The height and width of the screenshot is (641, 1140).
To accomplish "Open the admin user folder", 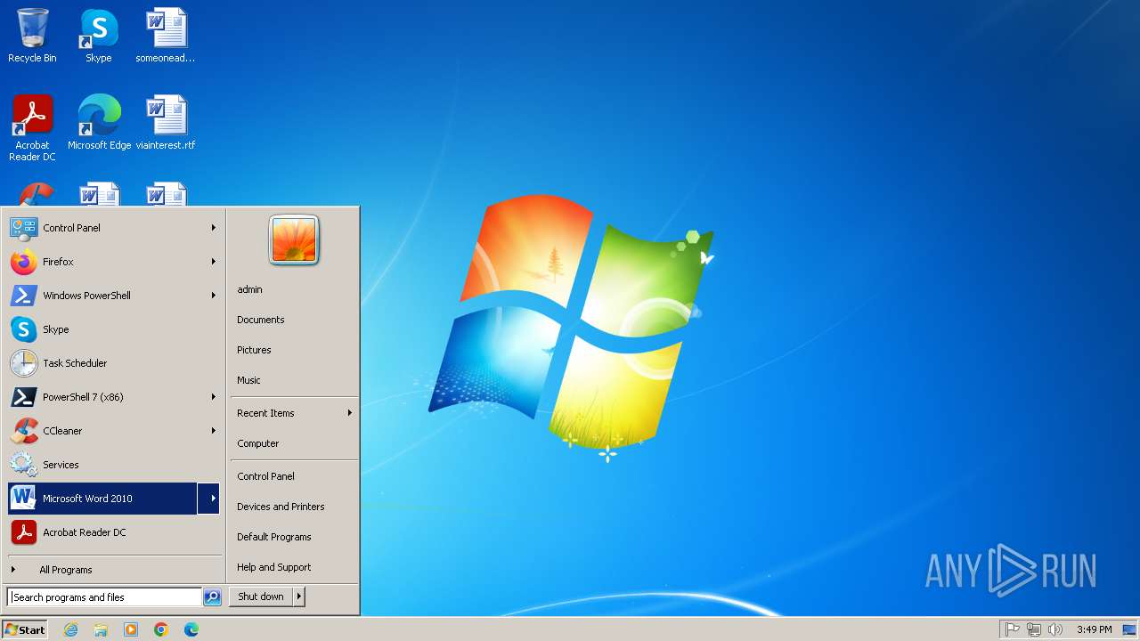I will (294, 289).
